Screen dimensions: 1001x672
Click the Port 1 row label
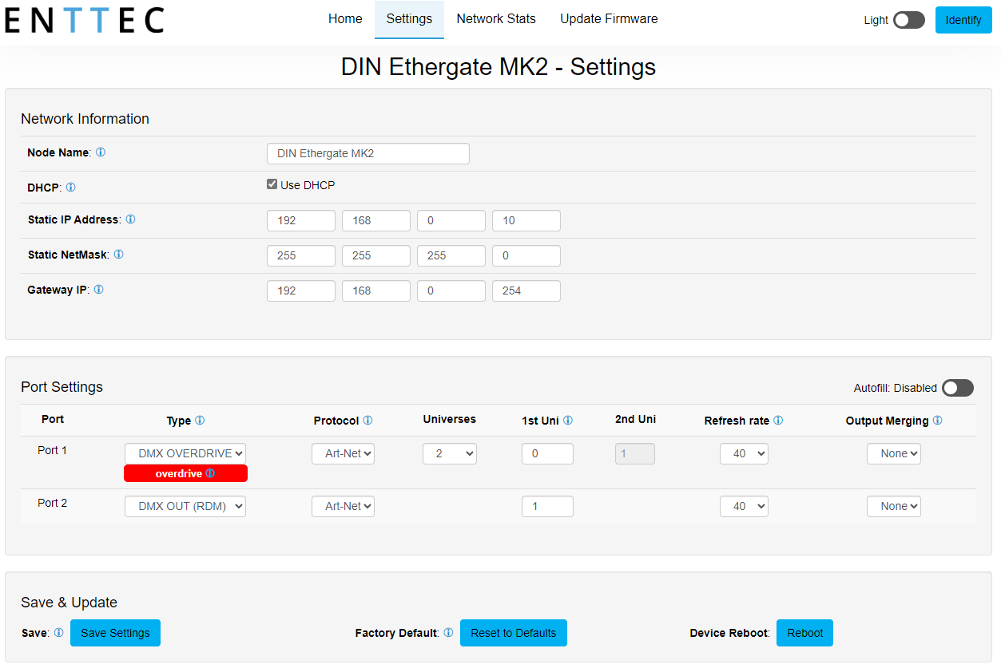click(x=53, y=450)
